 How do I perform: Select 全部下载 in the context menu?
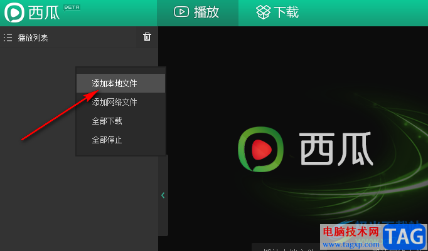click(x=120, y=121)
